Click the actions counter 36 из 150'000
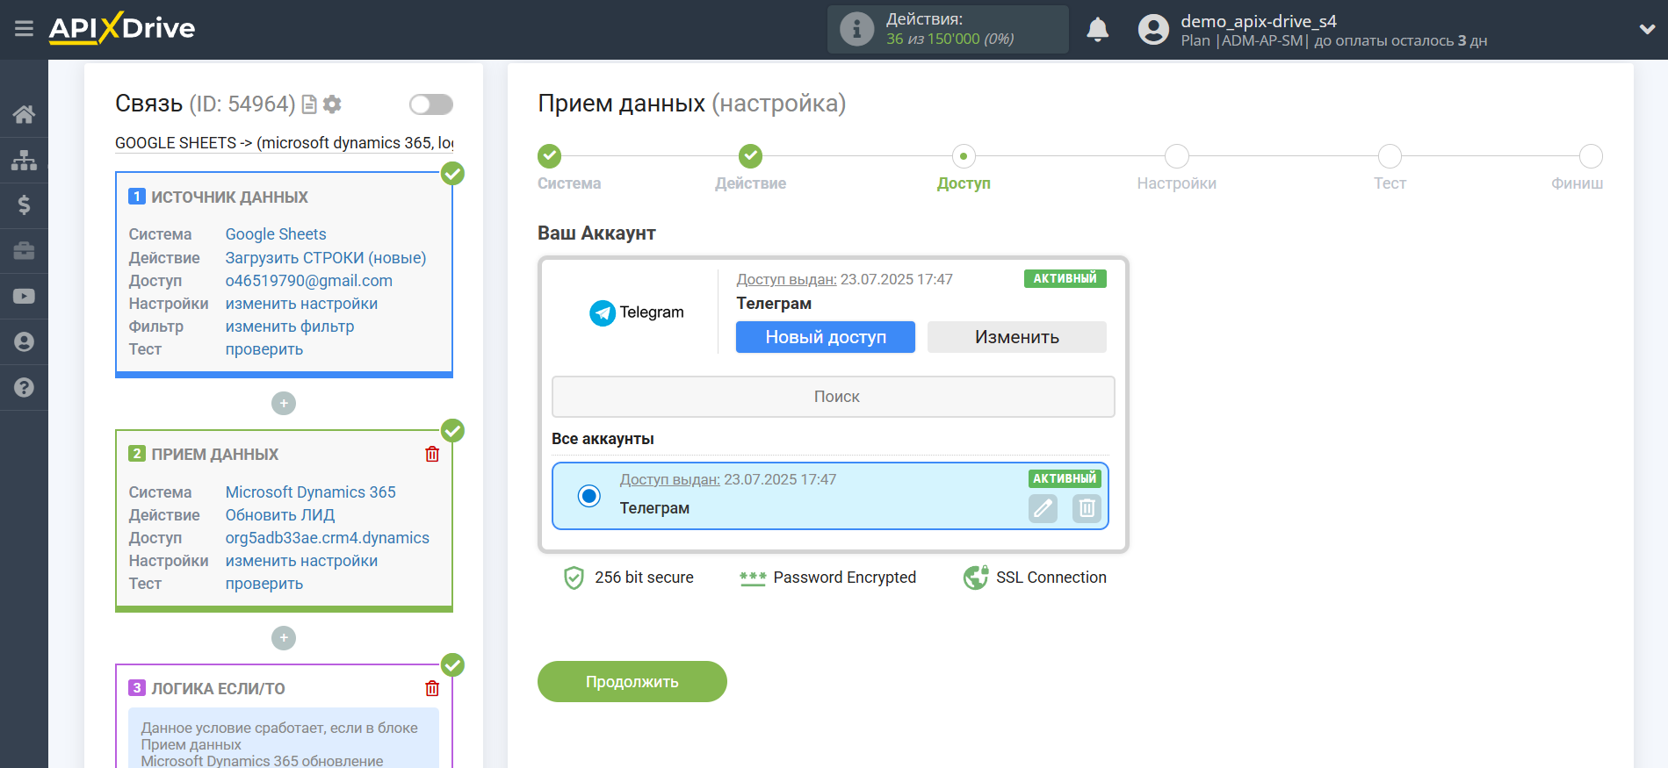The width and height of the screenshot is (1668, 768). (950, 39)
